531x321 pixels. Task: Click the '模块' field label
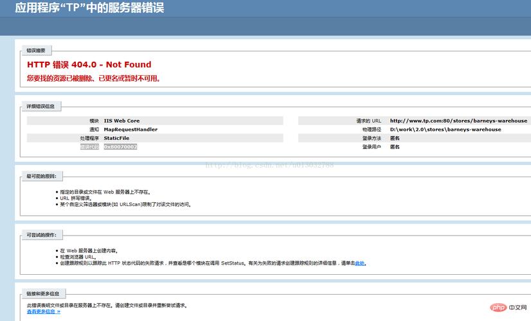[x=94, y=121]
